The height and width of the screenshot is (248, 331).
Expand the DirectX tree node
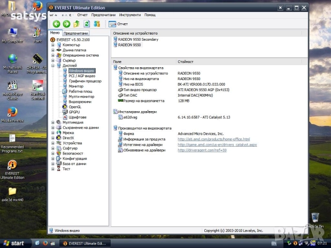pyautogui.click(x=53, y=138)
